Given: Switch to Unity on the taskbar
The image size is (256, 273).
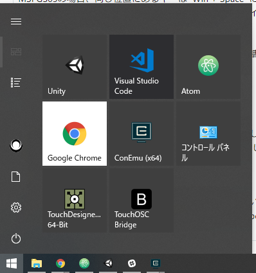Looking at the screenshot, I should tap(109, 263).
